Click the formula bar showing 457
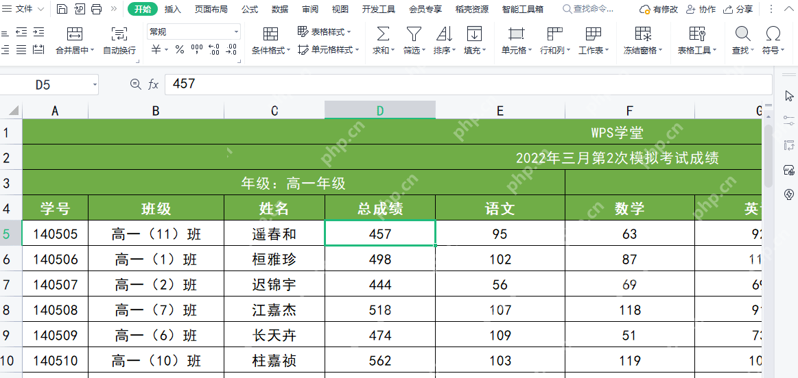 coord(468,84)
